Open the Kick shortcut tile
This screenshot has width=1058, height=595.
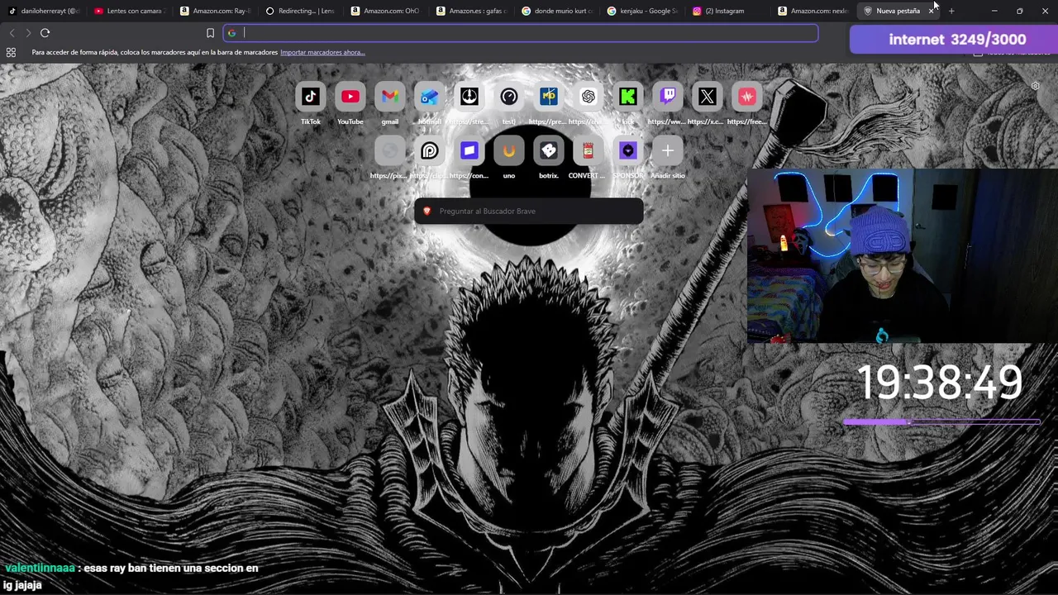pyautogui.click(x=628, y=97)
